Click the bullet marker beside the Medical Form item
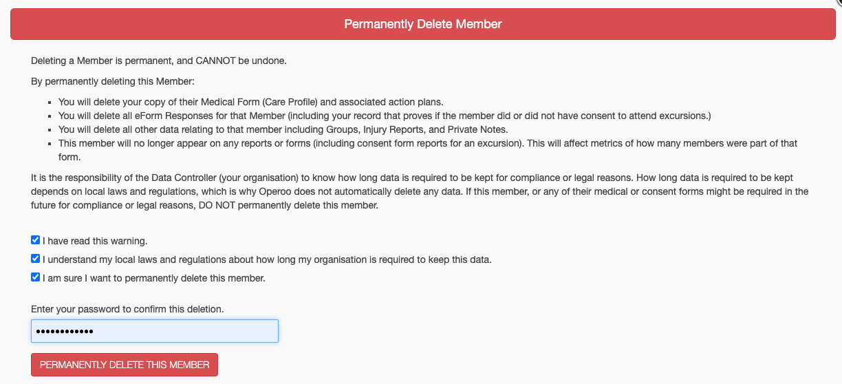Viewport: 842px width, 384px height. pyautogui.click(x=50, y=101)
